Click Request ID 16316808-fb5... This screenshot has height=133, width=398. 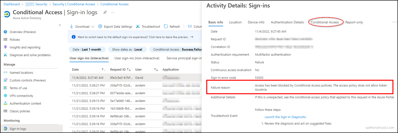(121, 109)
